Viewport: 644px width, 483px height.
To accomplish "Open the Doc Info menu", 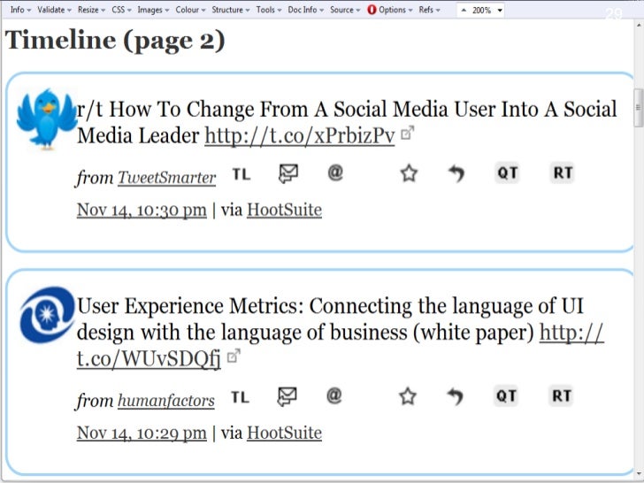I will click(306, 10).
